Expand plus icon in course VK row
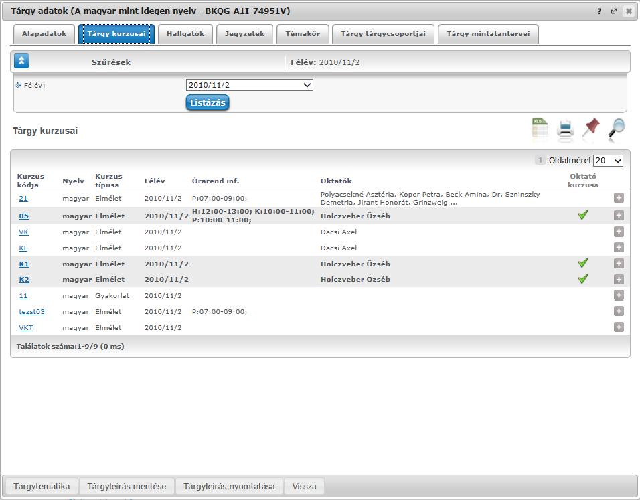The width and height of the screenshot is (640, 500). pos(619,232)
